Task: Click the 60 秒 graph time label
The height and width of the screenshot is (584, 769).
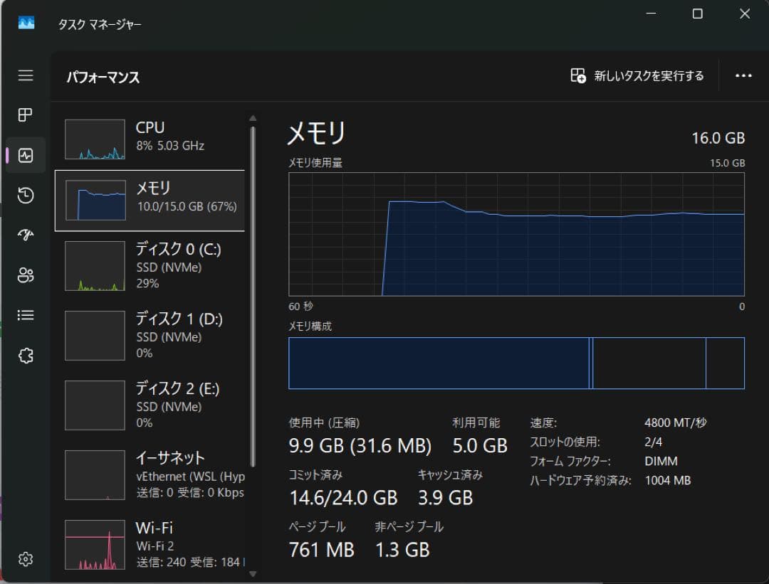Action: pos(300,306)
